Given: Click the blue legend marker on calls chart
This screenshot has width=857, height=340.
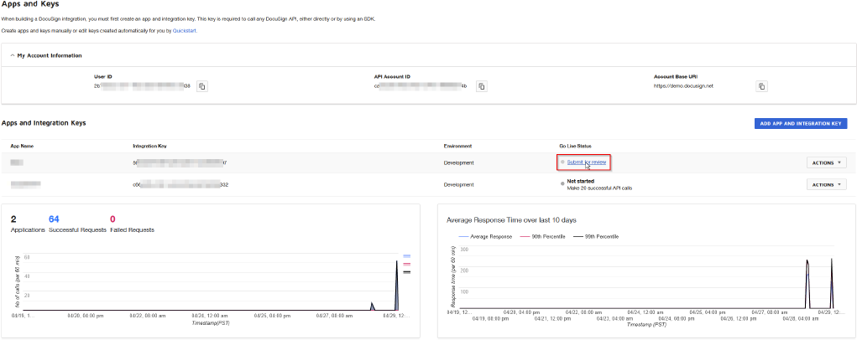Looking at the screenshot, I should (406, 256).
